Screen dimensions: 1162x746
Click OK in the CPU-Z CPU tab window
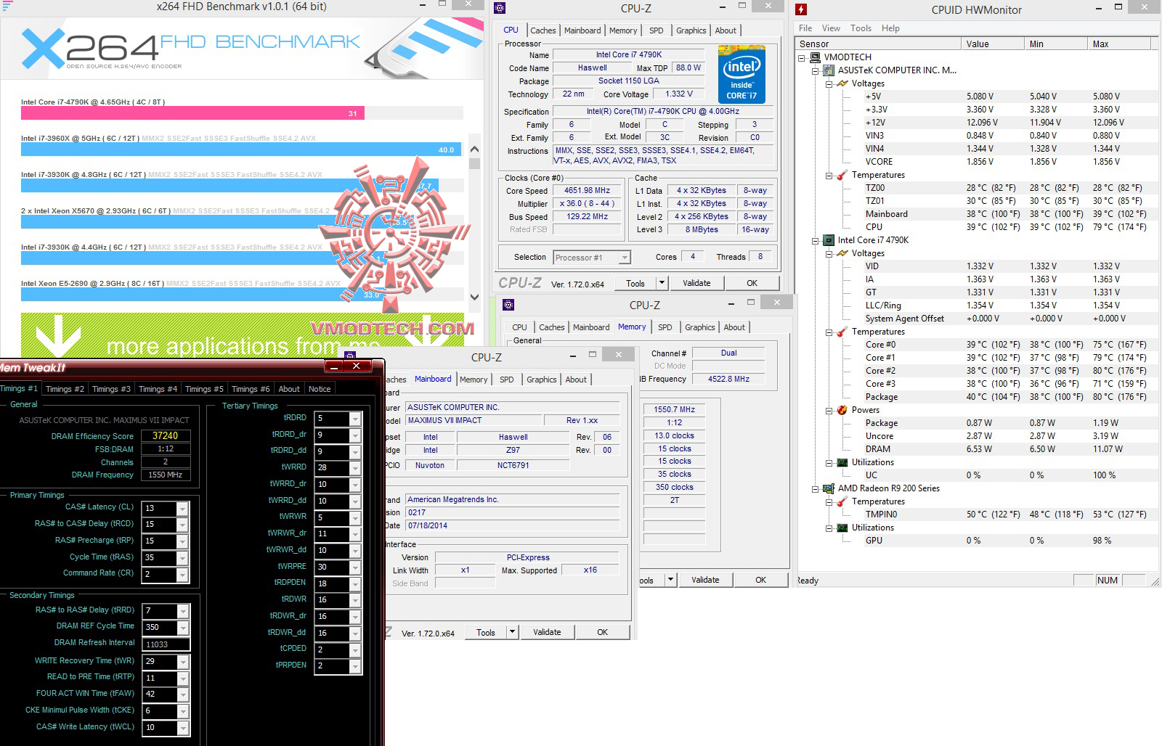point(752,283)
